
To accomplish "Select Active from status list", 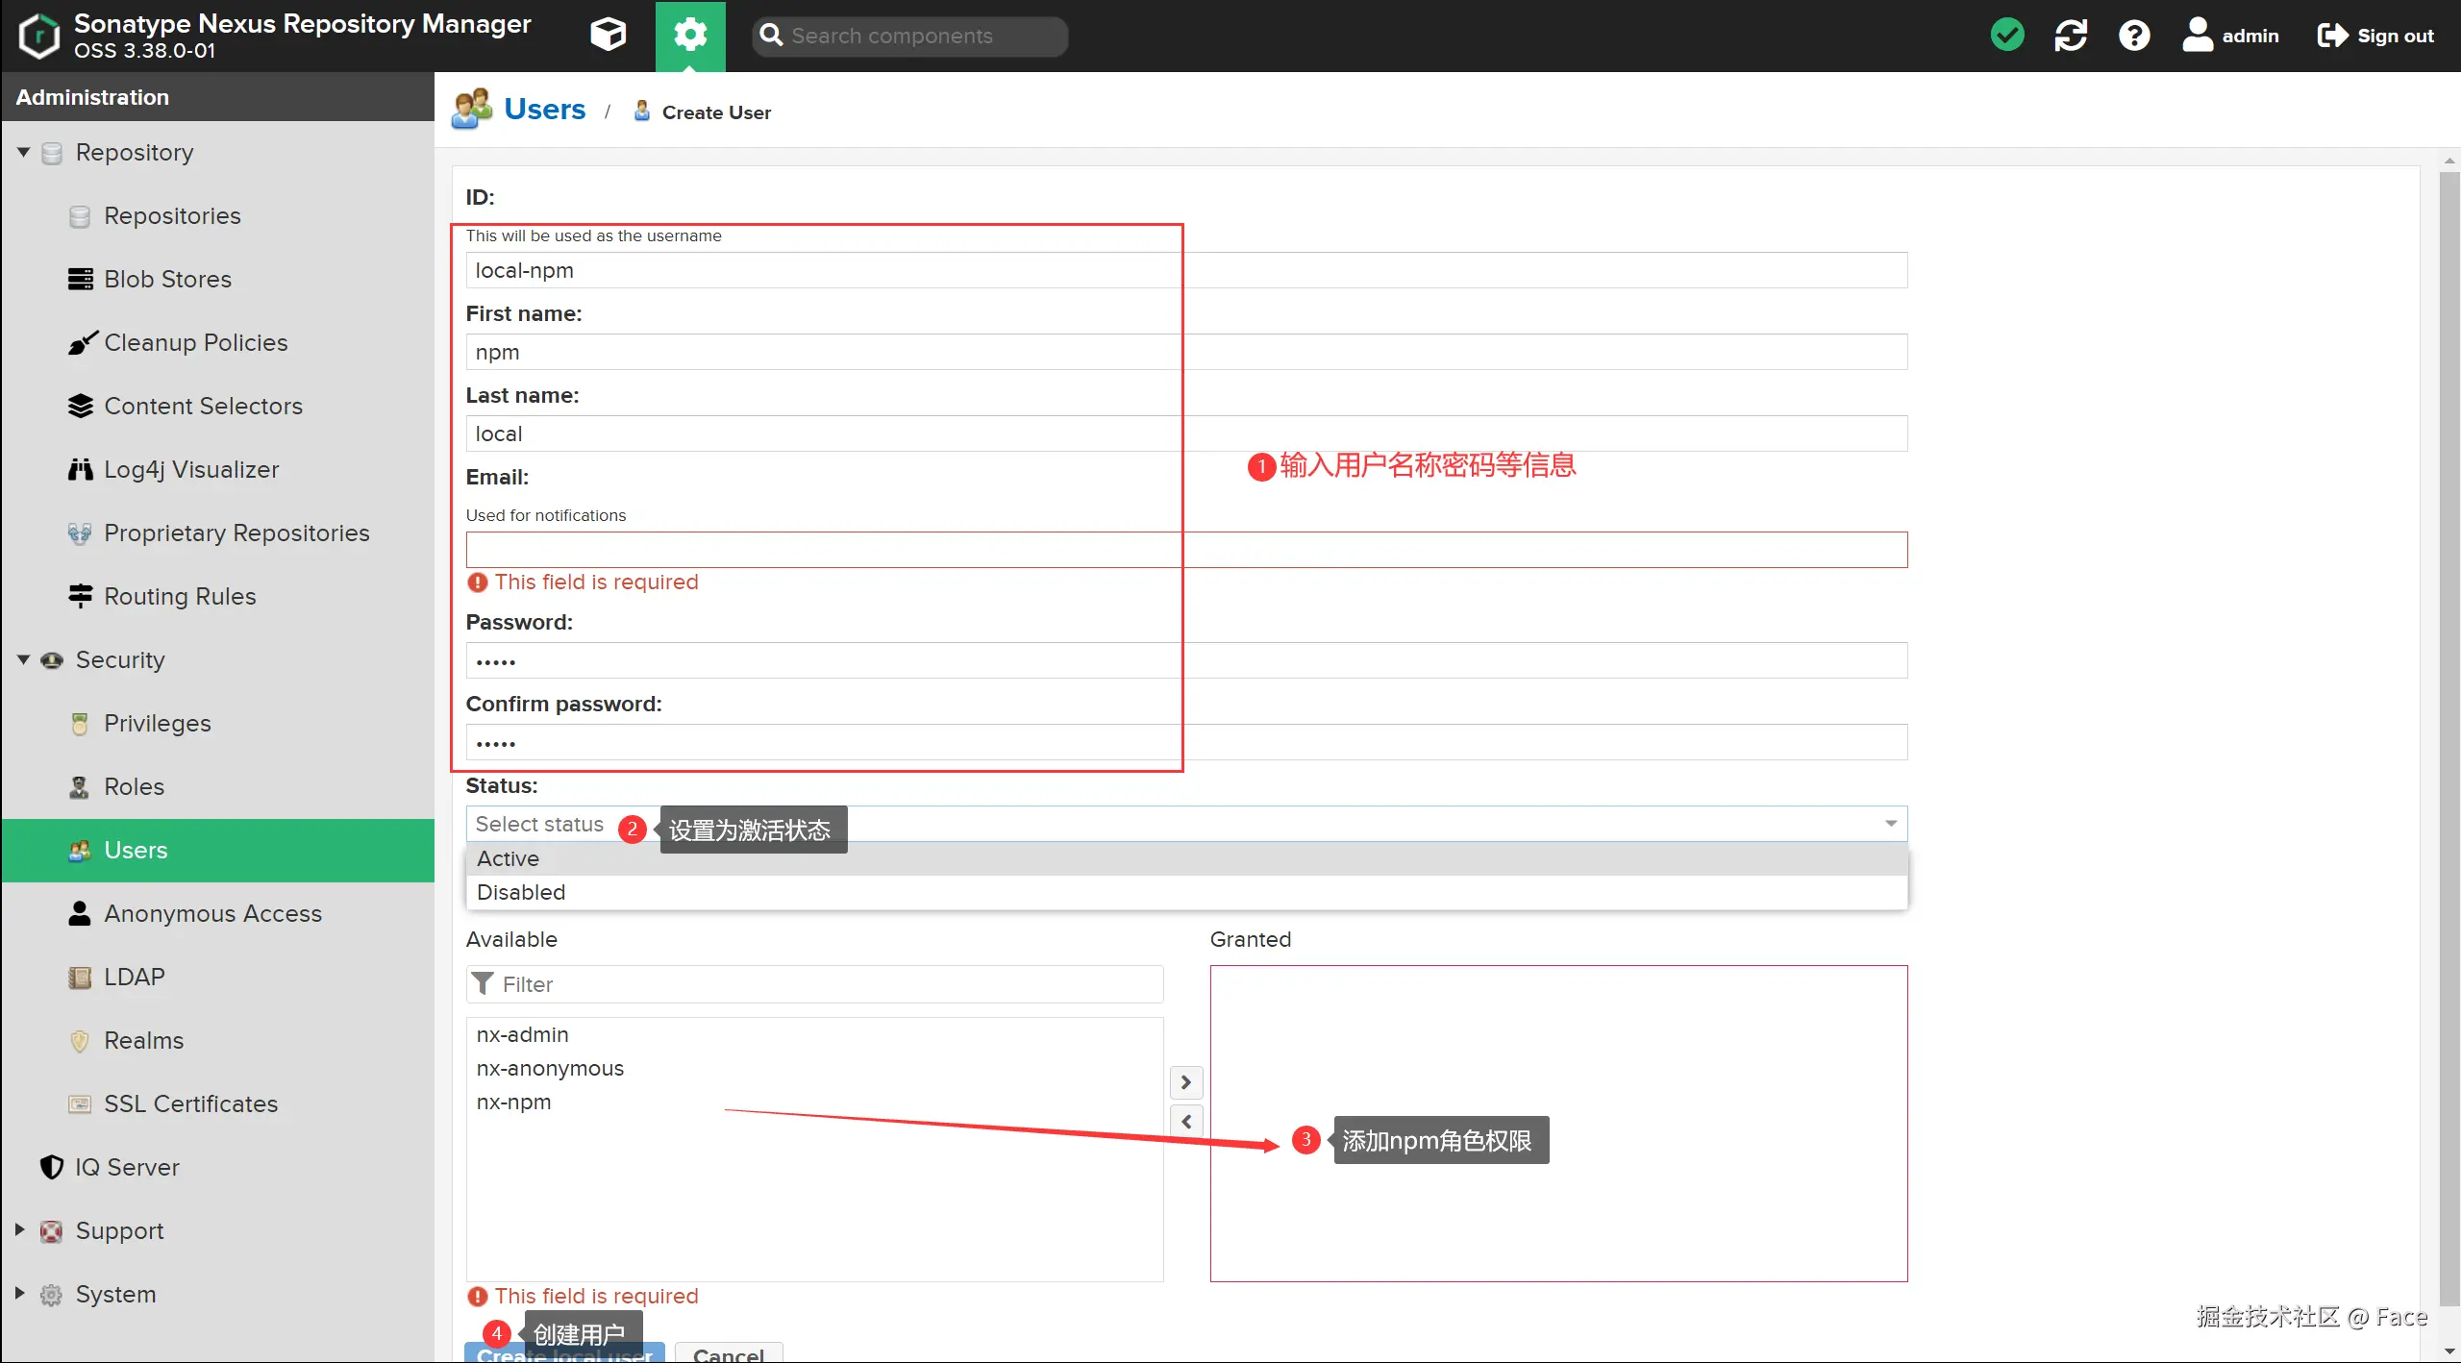I will (x=509, y=858).
